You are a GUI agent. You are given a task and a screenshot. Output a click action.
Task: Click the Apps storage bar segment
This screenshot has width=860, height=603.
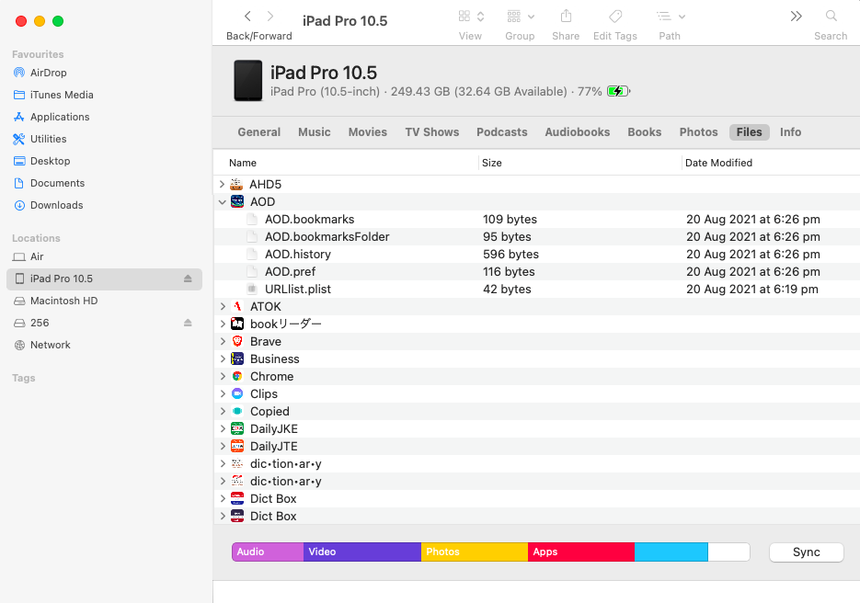[580, 552]
